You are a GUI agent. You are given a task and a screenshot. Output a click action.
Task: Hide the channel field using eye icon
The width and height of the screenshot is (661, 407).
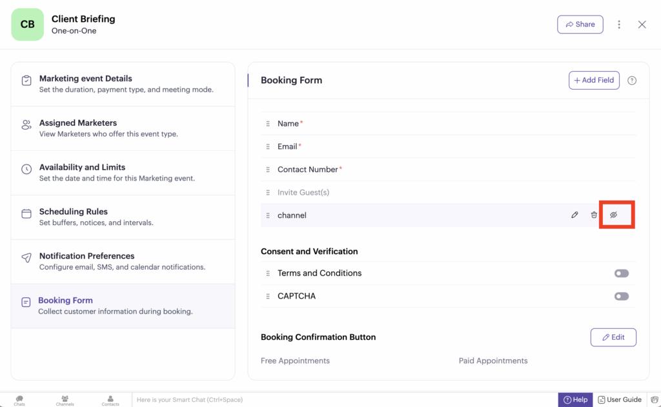point(614,215)
